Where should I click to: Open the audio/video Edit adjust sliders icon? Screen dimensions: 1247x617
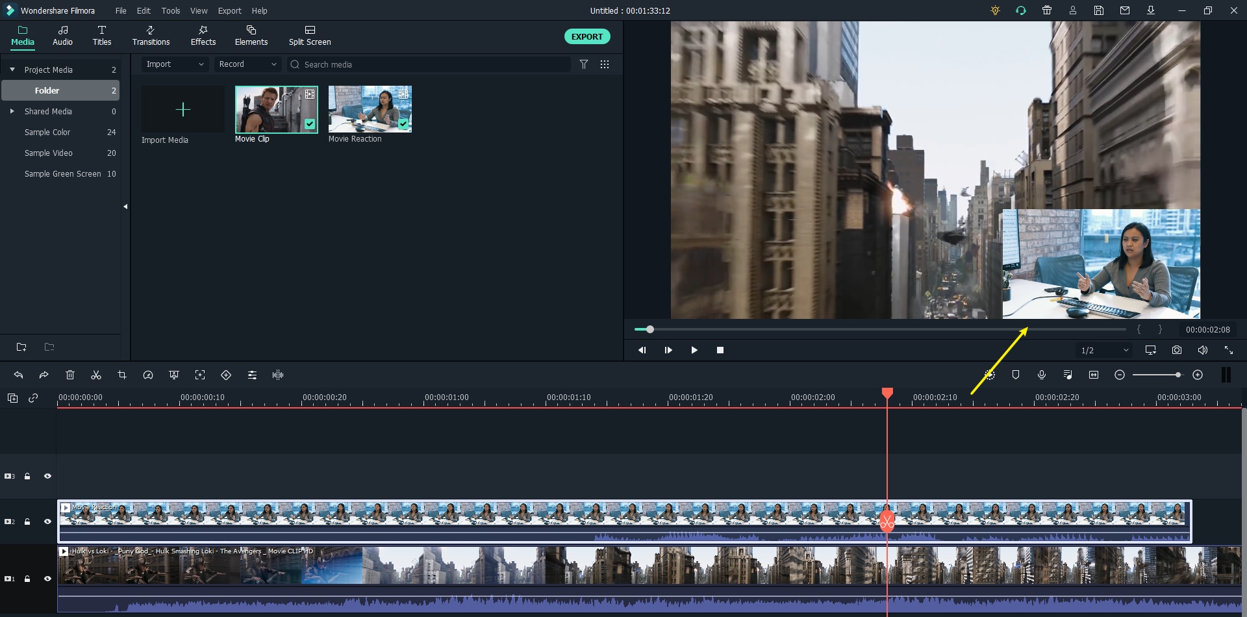point(252,375)
